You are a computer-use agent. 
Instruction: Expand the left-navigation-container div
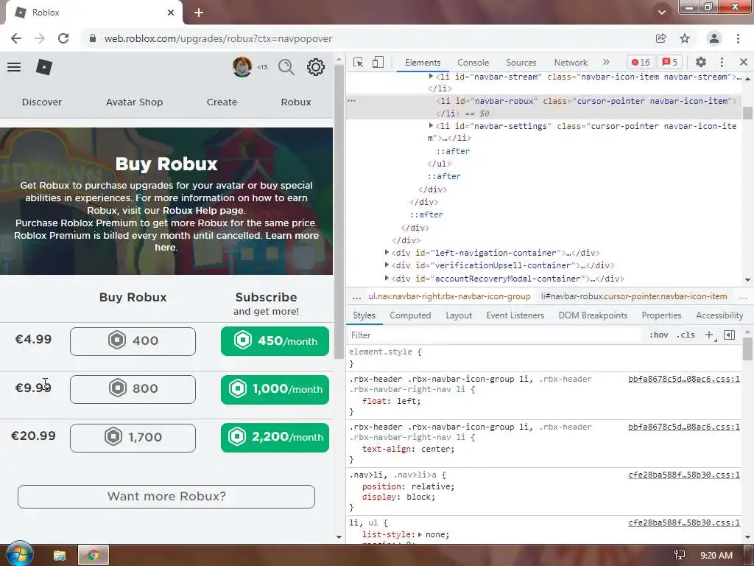387,252
